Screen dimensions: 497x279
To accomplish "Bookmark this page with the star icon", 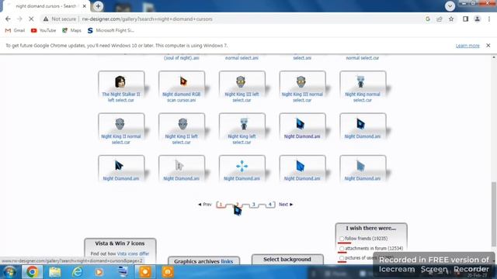I will [x=451, y=19].
